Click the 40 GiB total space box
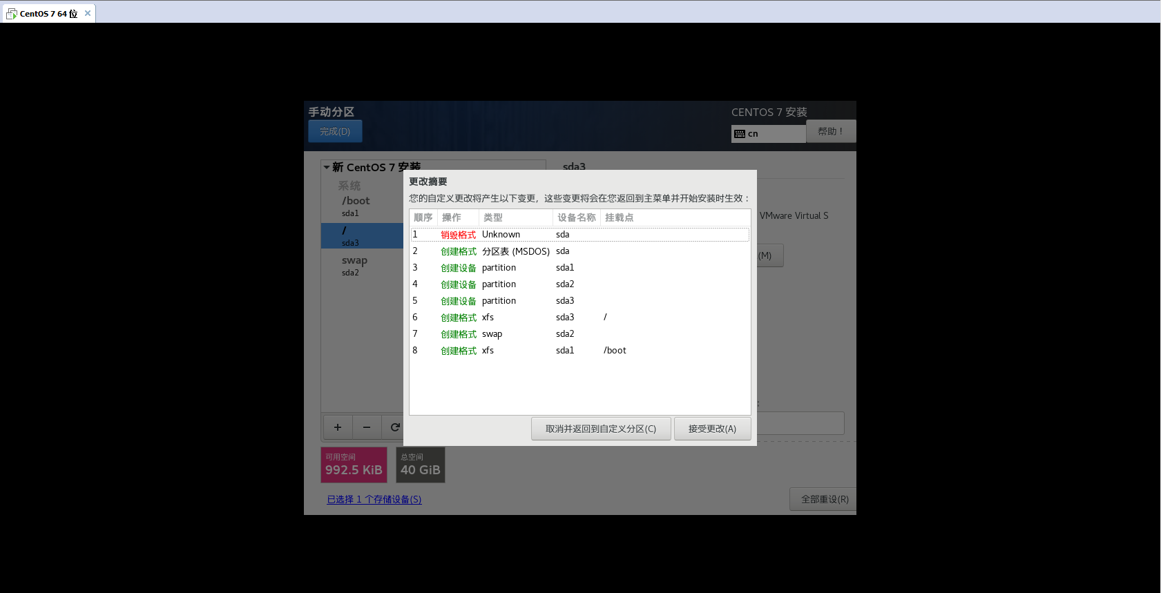Image resolution: width=1161 pixels, height=593 pixels. (x=421, y=465)
